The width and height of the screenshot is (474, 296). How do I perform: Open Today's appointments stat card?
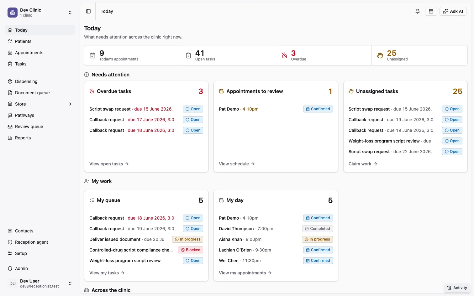[x=132, y=55]
